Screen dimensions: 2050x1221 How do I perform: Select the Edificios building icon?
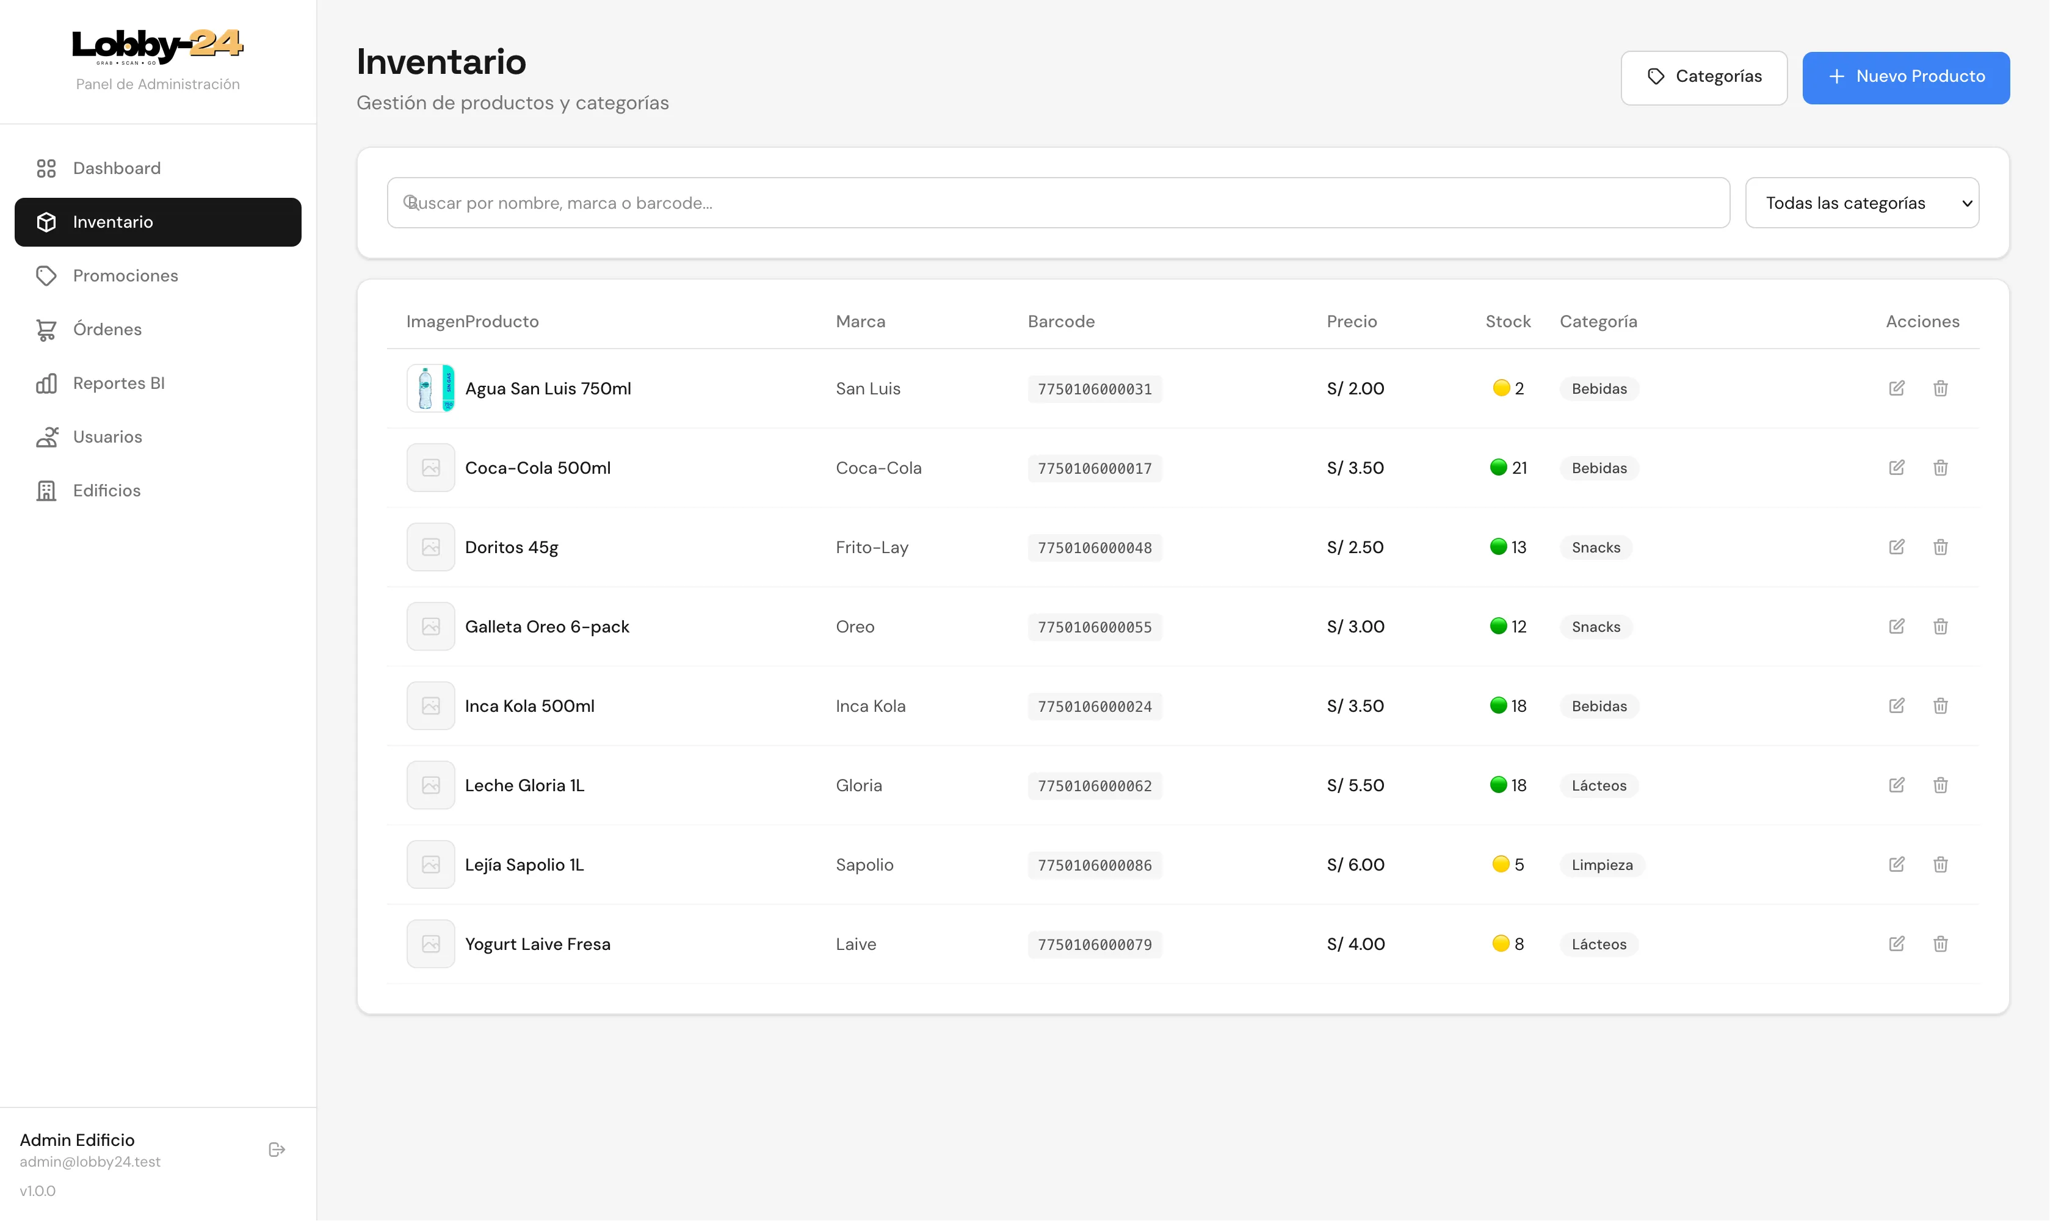46,490
